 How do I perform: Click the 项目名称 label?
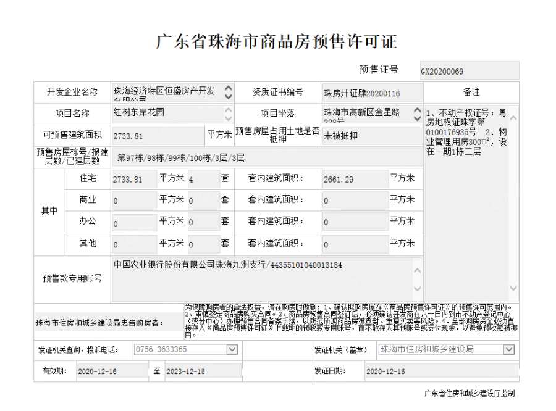click(x=72, y=114)
